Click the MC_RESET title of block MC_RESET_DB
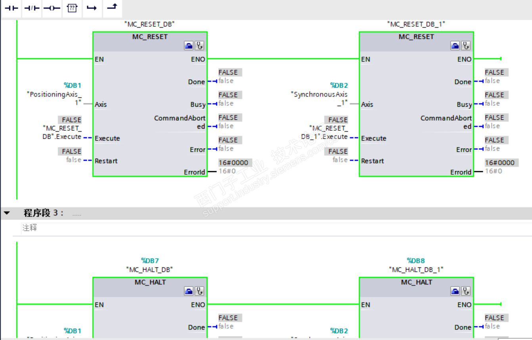The image size is (532, 340). [x=150, y=37]
